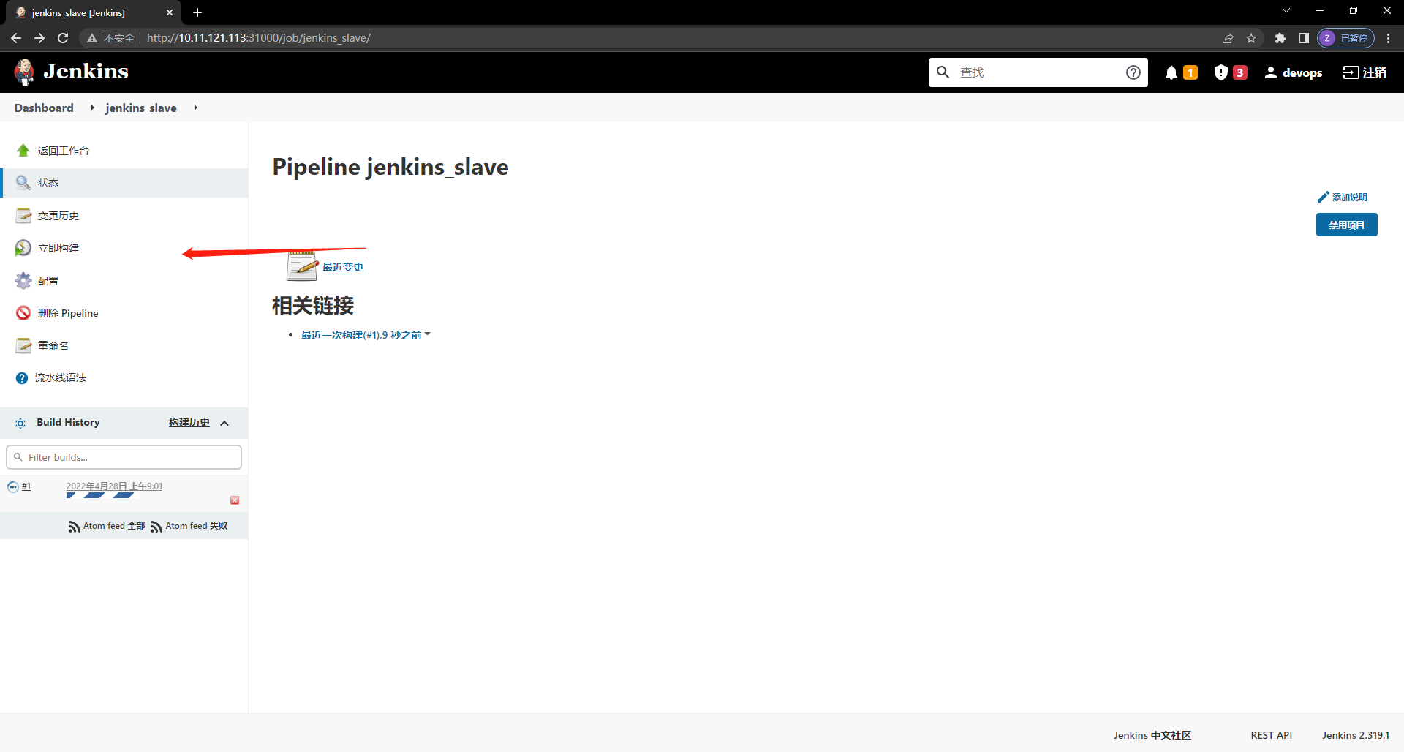This screenshot has height=752, width=1404.
Task: Click the 配置 gear icon
Action: pyautogui.click(x=23, y=280)
